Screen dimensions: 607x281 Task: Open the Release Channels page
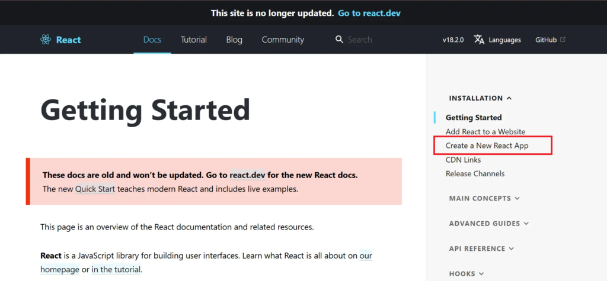pos(475,173)
